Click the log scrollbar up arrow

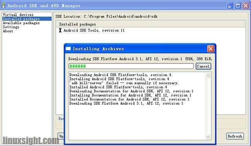point(208,75)
